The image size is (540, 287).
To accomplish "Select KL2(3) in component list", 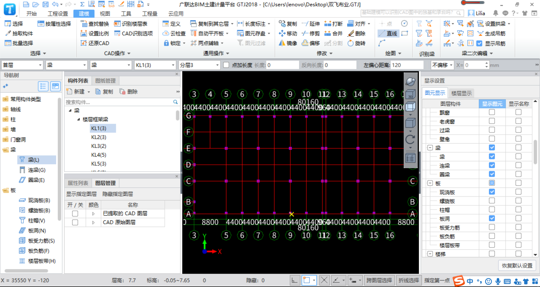I will (99, 137).
